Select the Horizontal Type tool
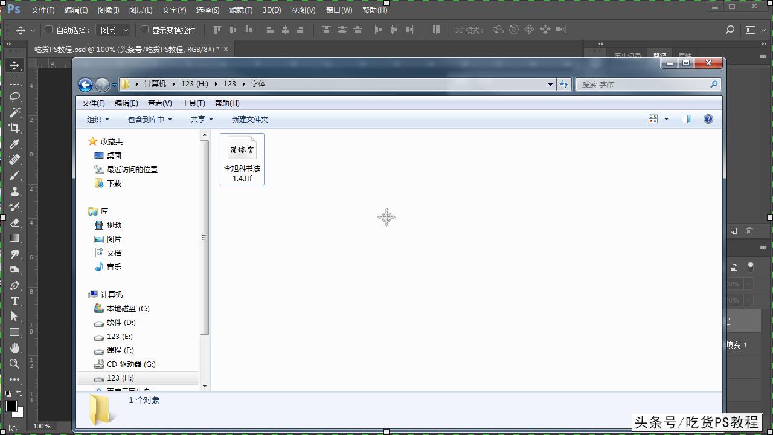 point(14,301)
